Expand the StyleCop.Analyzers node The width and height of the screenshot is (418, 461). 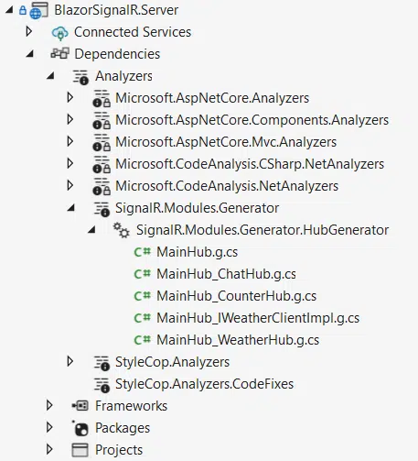tap(70, 361)
